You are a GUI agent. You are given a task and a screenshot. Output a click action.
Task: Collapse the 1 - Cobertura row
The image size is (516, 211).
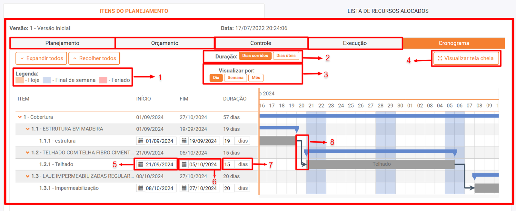coord(20,117)
